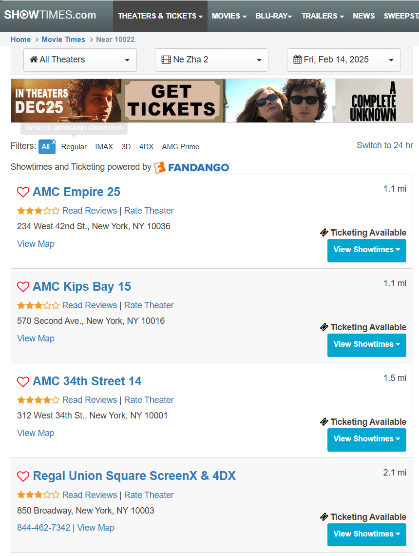Screen dimensions: 419x556
Task: Open the Theaters & Tickets menu
Action: click(x=160, y=16)
